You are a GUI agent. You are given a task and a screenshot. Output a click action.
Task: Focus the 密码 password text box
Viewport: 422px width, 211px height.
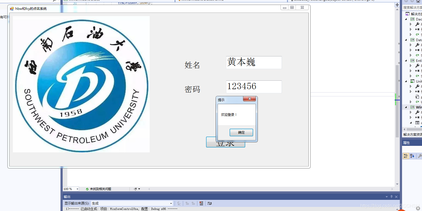click(254, 87)
